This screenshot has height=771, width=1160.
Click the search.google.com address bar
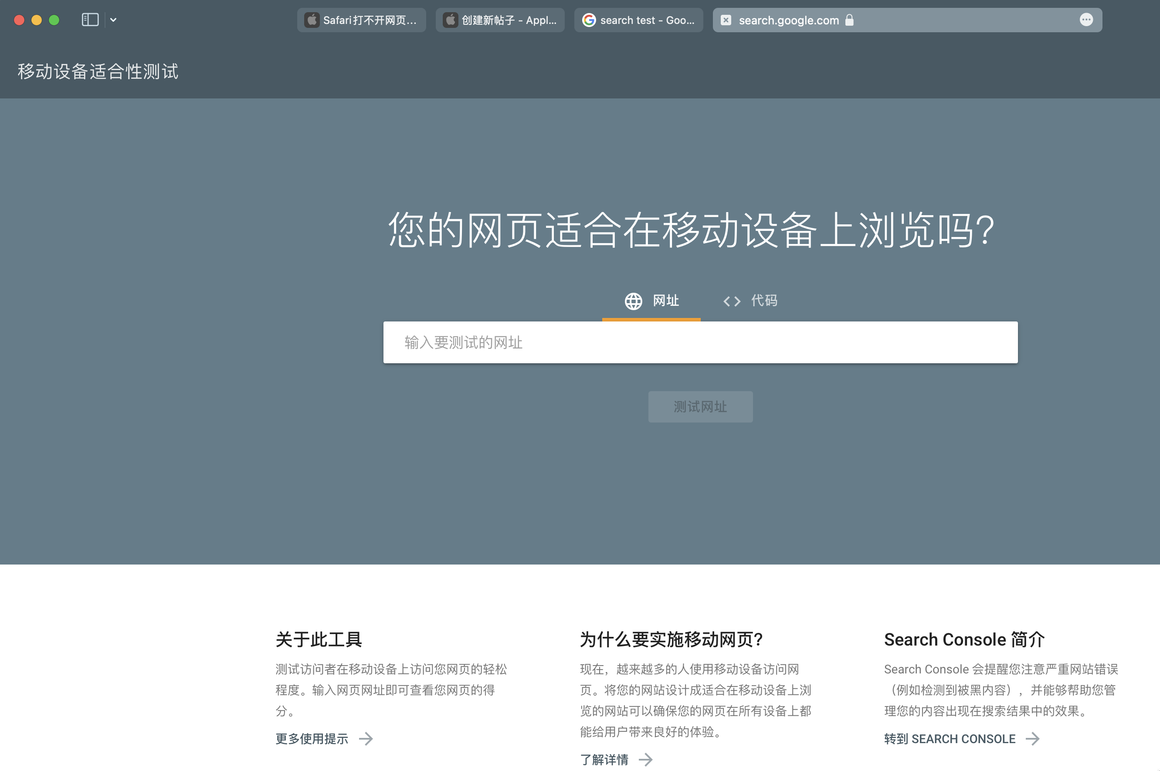pos(788,20)
